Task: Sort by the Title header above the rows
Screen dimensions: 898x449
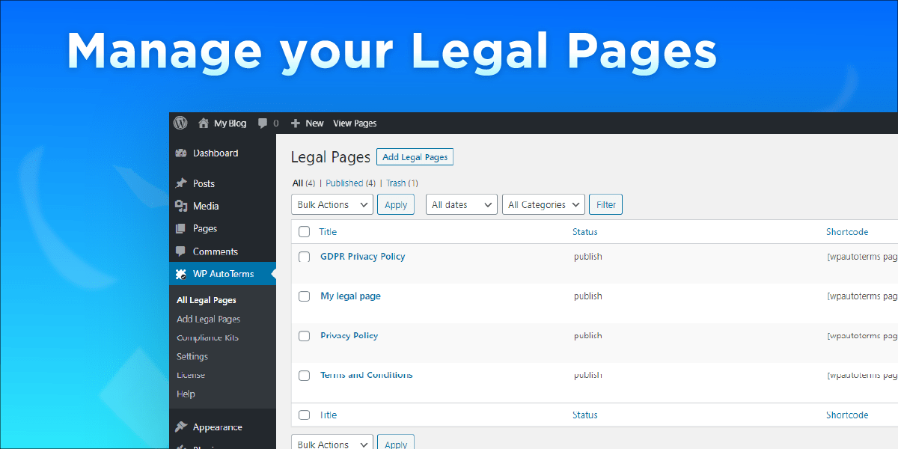Action: click(328, 232)
